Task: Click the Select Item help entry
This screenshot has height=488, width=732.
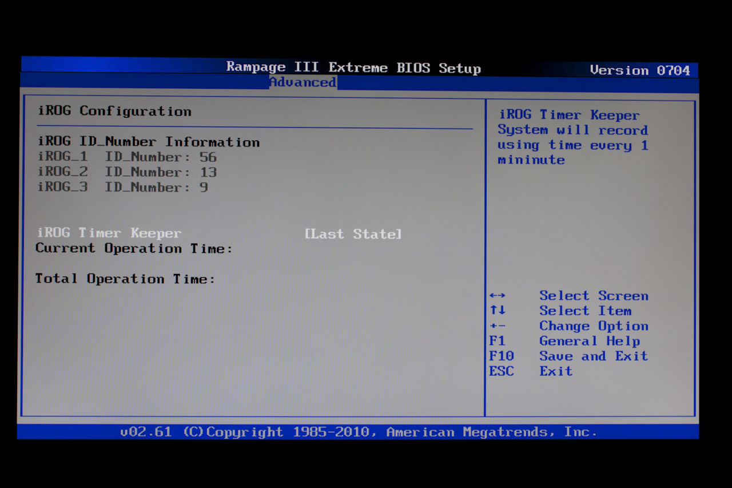Action: point(585,311)
